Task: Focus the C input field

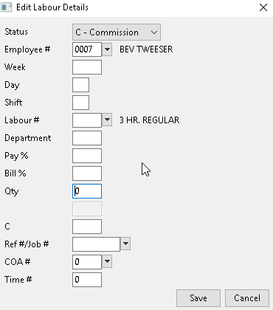Action: click(x=87, y=227)
